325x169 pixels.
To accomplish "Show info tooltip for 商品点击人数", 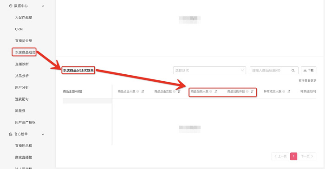I will pos(137,91).
